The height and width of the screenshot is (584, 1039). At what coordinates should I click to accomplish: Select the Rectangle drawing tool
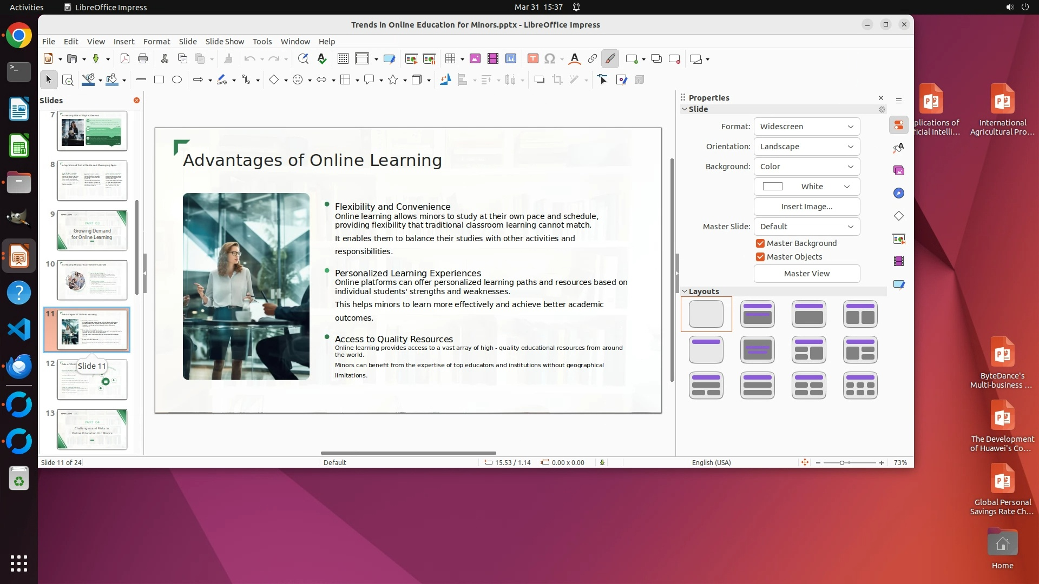click(159, 80)
